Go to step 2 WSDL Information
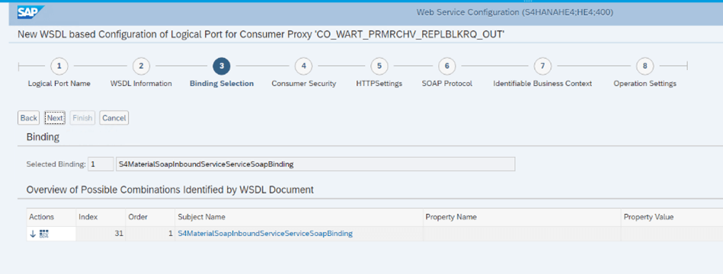 click(x=141, y=66)
